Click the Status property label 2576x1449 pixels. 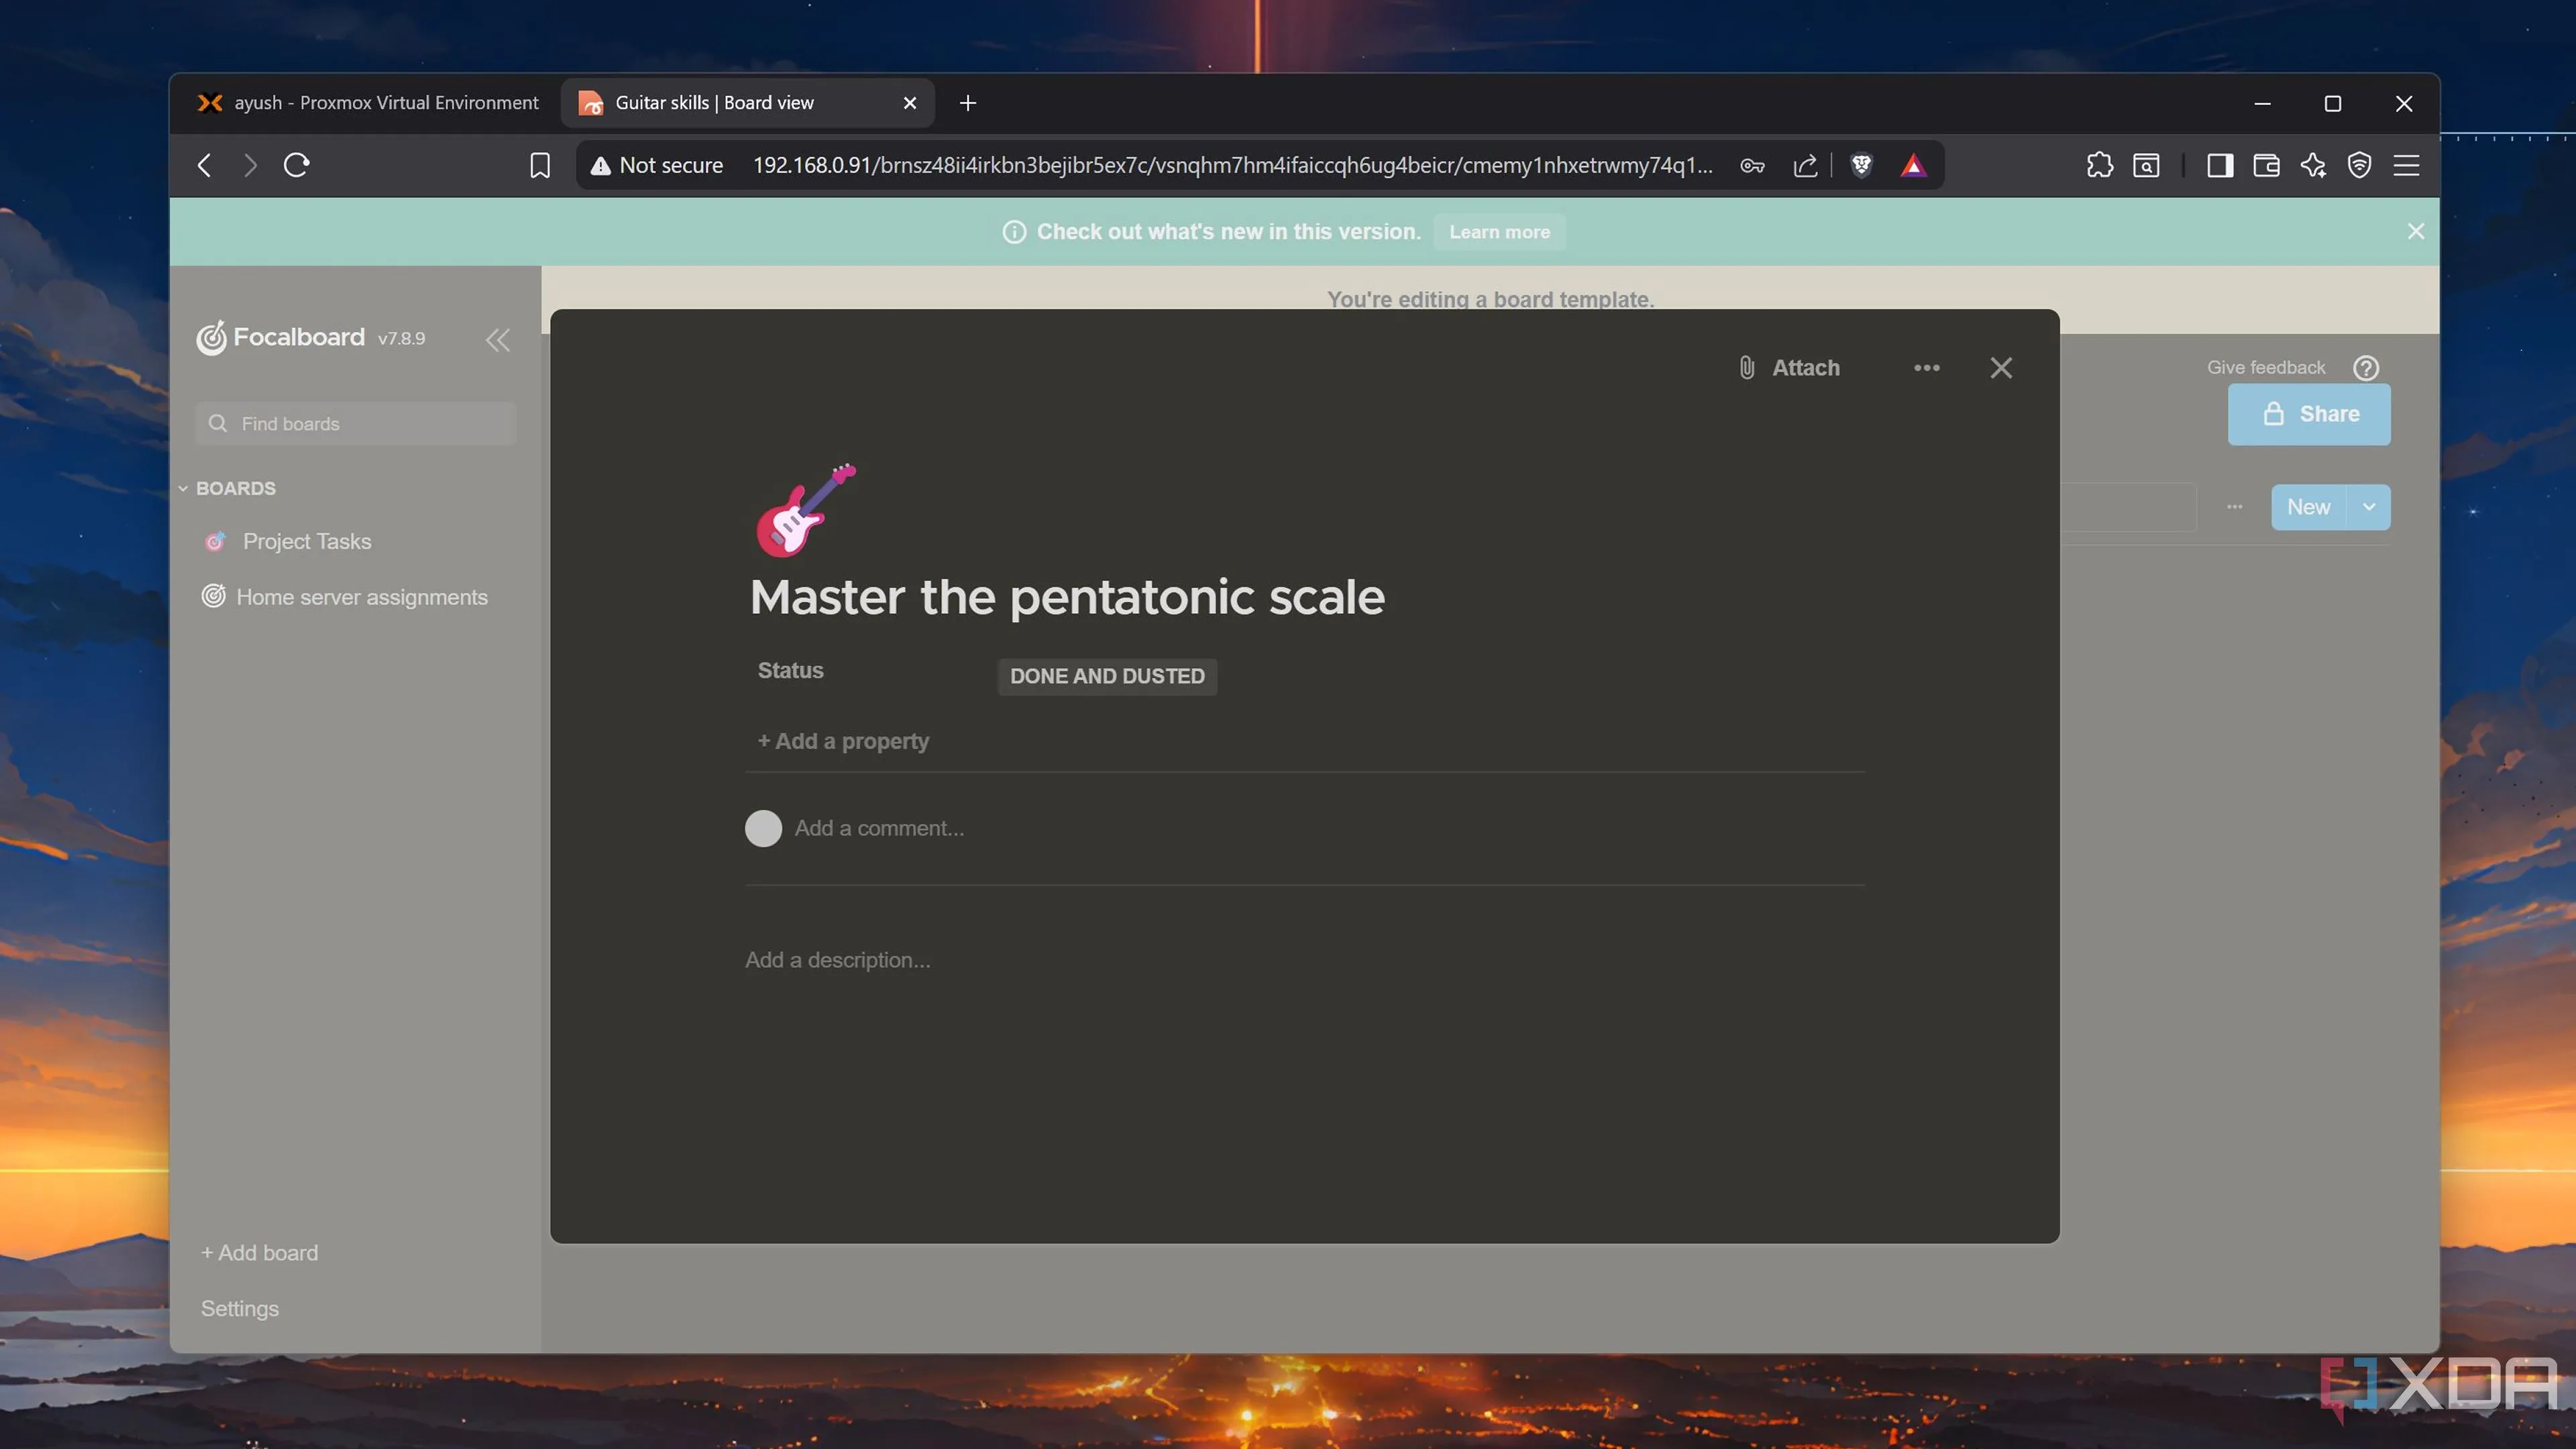790,671
